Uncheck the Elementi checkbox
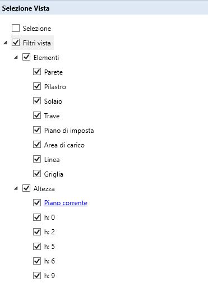 pos(26,57)
